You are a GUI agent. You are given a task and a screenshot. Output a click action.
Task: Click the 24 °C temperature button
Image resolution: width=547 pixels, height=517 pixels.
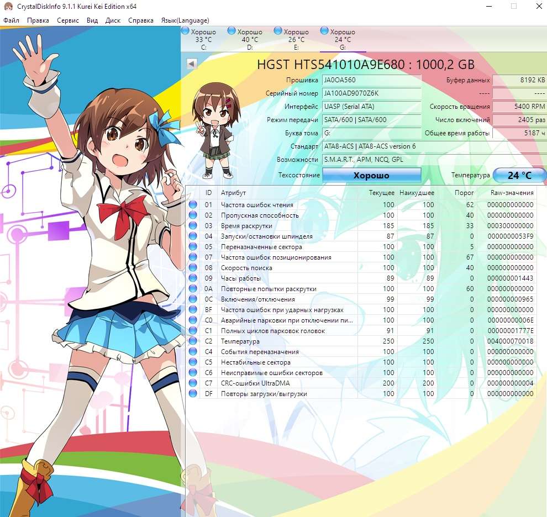click(520, 175)
